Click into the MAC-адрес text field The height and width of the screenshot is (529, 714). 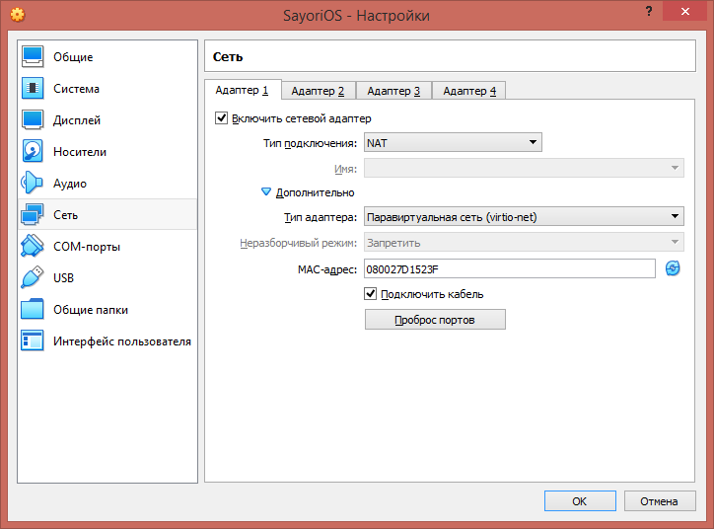point(509,268)
